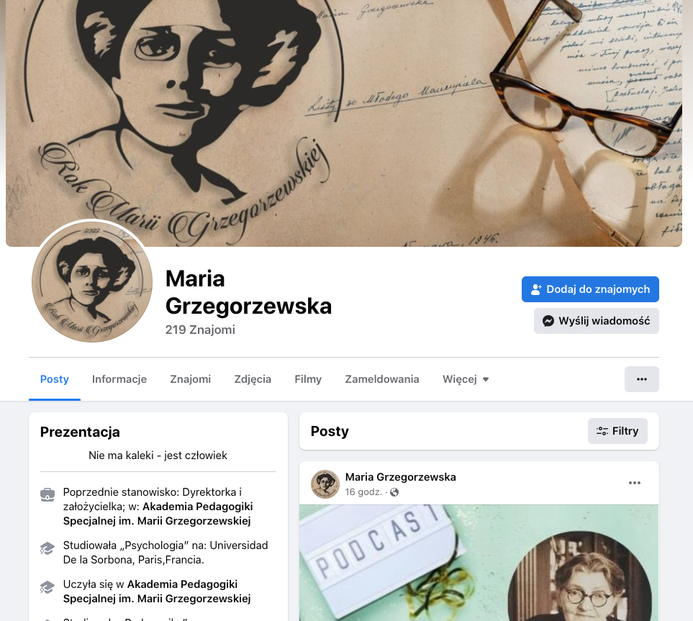
Task: Click the 219 Znajomi link
Action: coord(200,330)
